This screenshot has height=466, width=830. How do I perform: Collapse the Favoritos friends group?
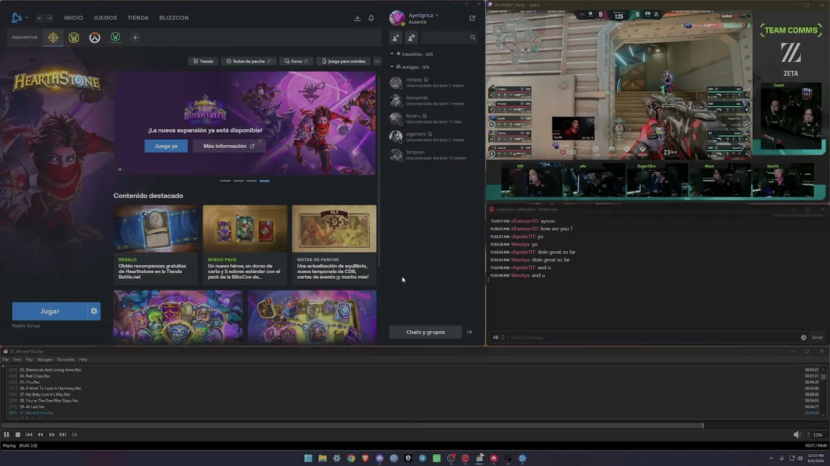392,54
